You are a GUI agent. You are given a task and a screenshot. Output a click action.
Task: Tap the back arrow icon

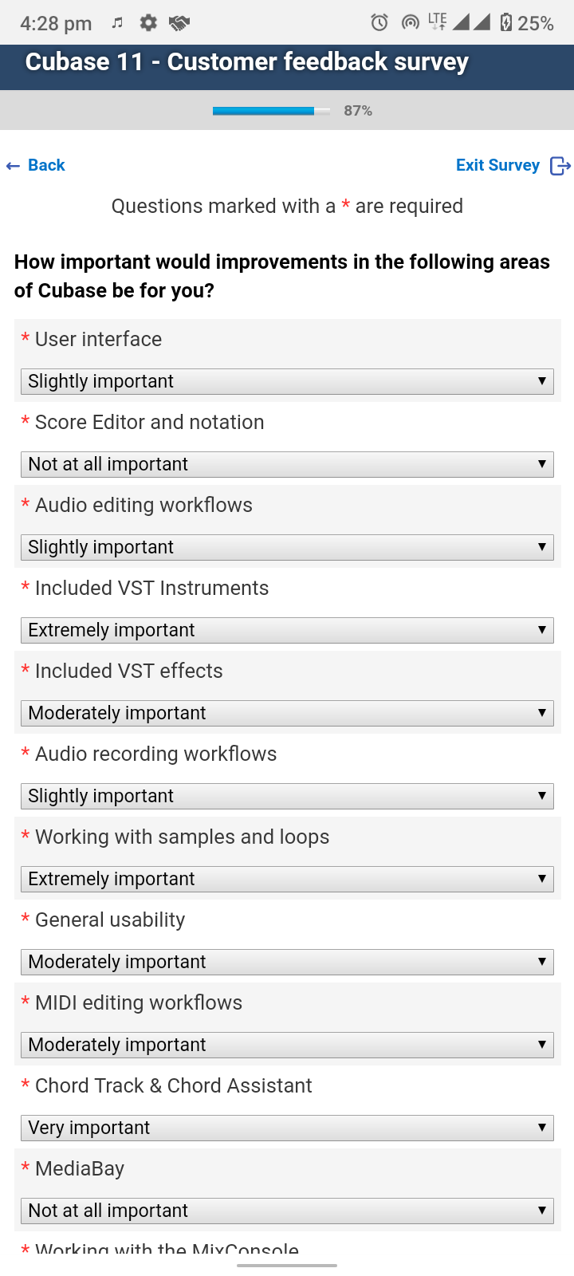pos(13,166)
